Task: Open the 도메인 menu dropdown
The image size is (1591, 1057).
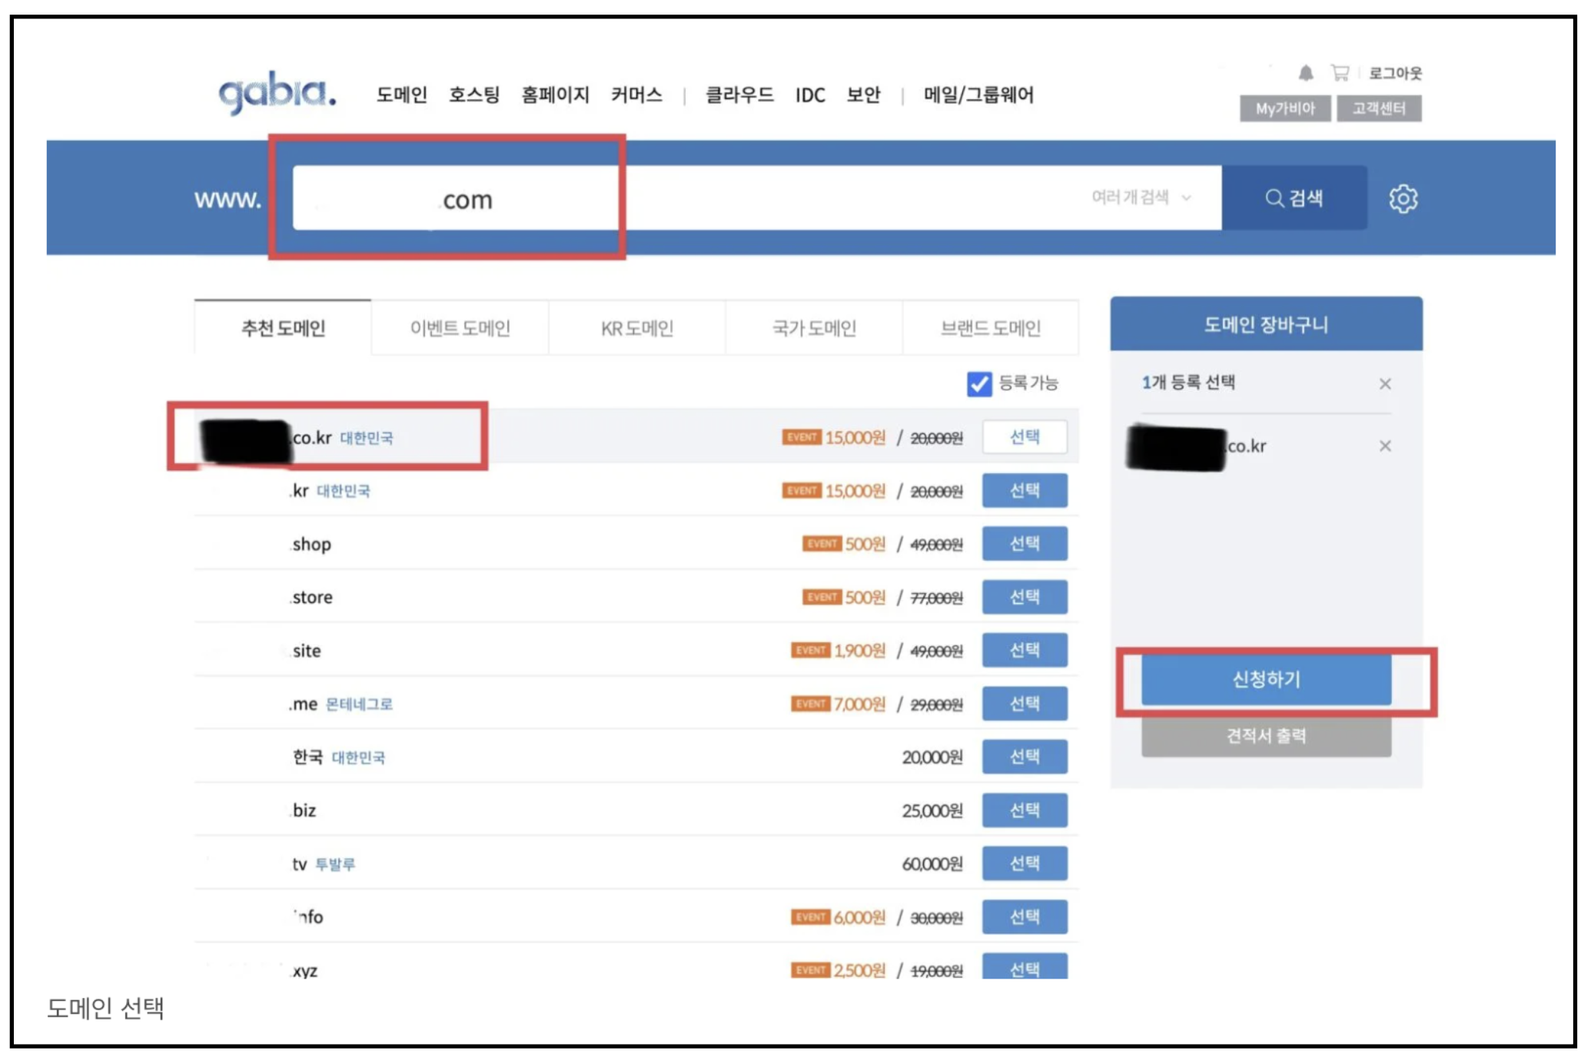Action: click(x=403, y=95)
